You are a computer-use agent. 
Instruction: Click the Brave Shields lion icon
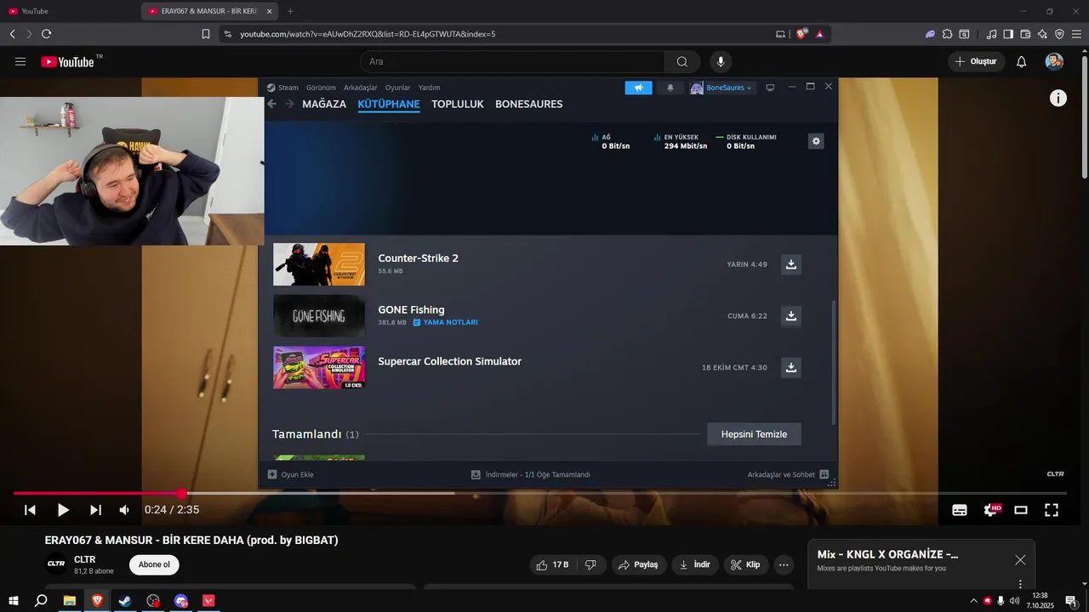801,34
